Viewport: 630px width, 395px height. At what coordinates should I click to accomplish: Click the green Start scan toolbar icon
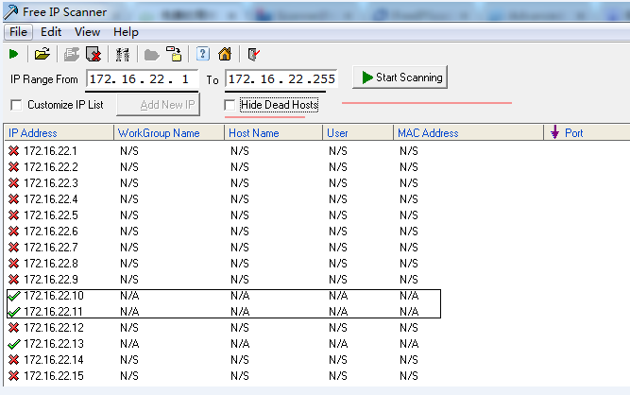[13, 54]
